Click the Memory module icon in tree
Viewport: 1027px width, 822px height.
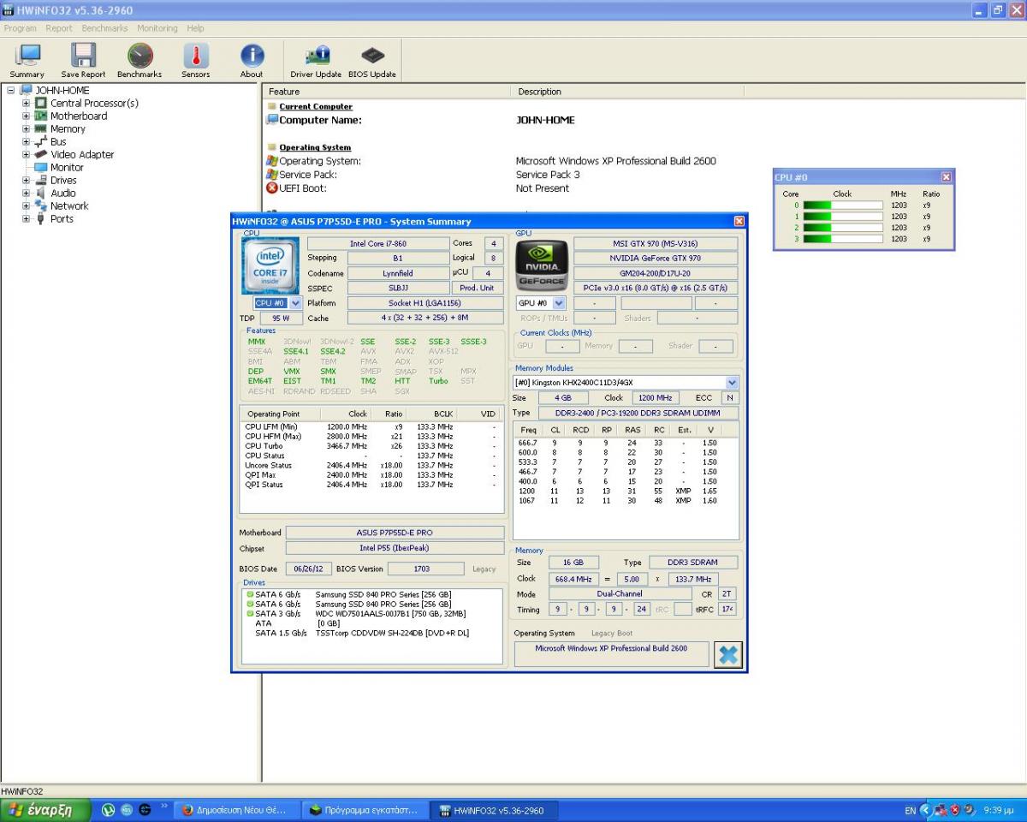[x=40, y=128]
